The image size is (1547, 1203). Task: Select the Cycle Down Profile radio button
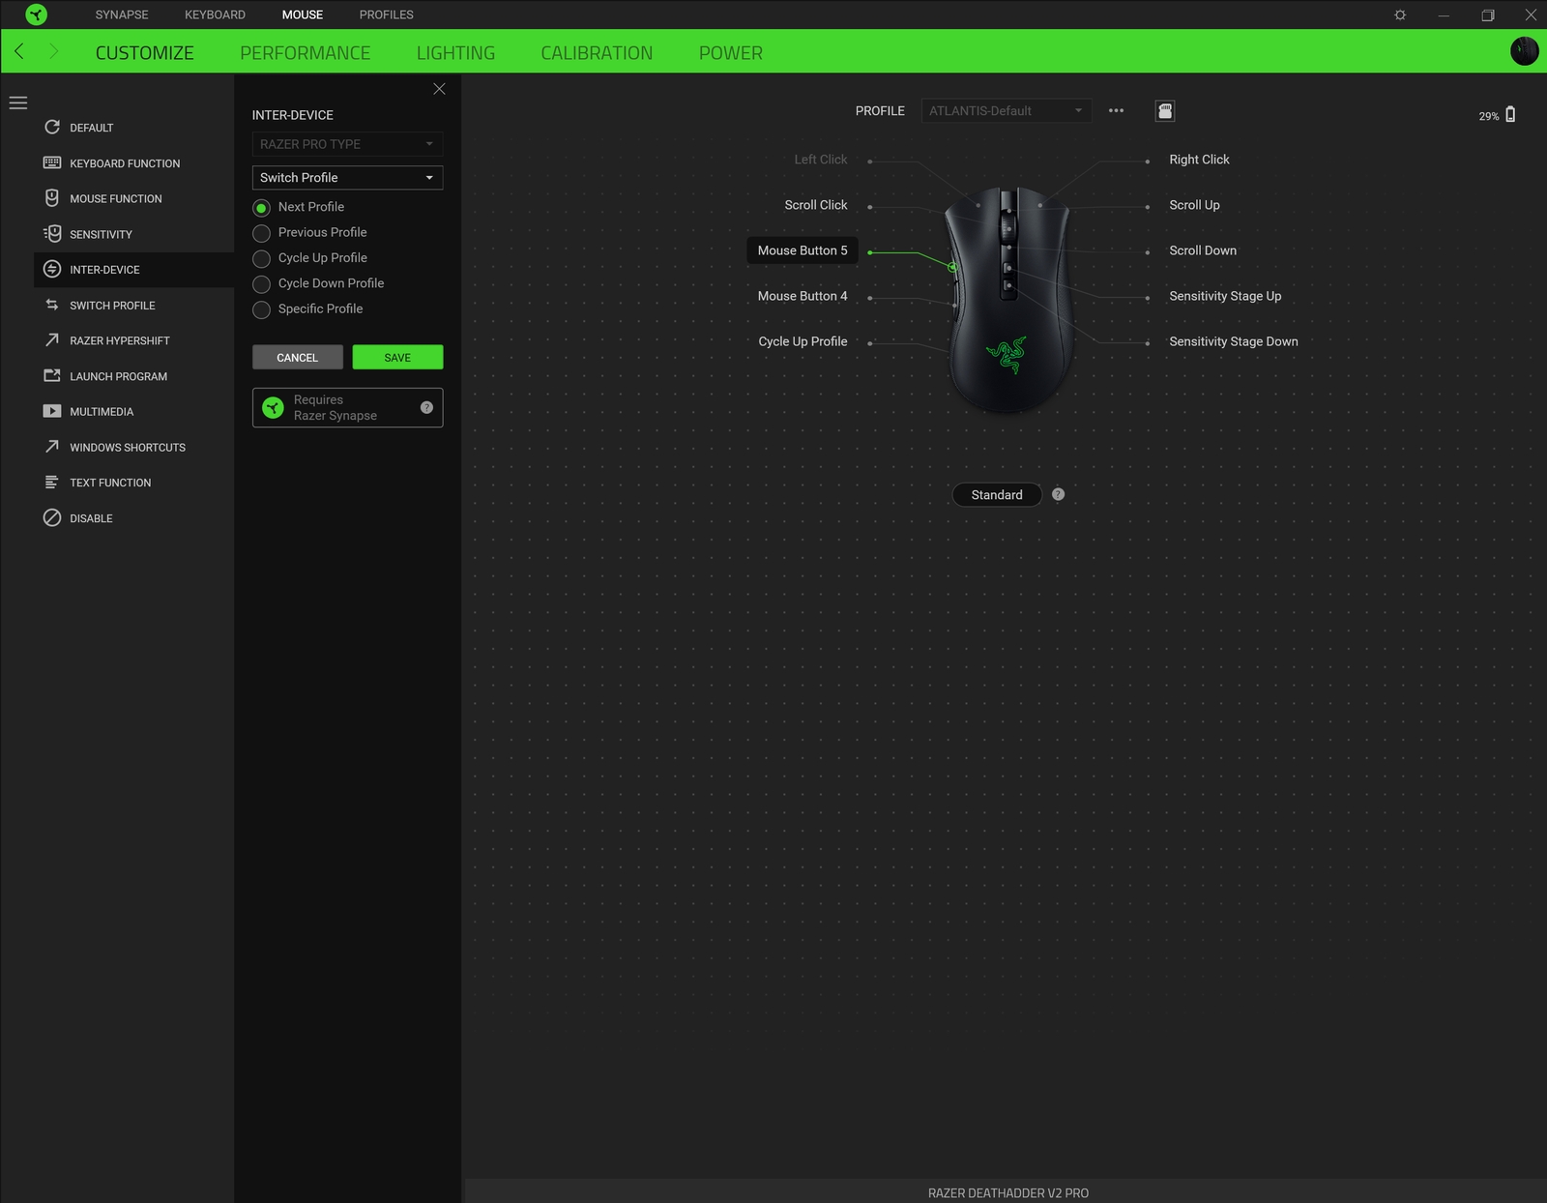261,284
